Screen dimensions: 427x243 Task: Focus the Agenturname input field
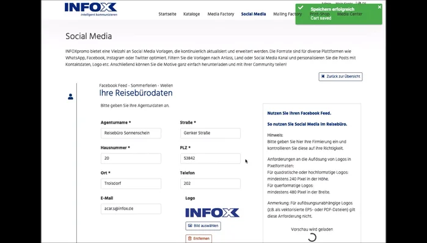pyautogui.click(x=131, y=133)
